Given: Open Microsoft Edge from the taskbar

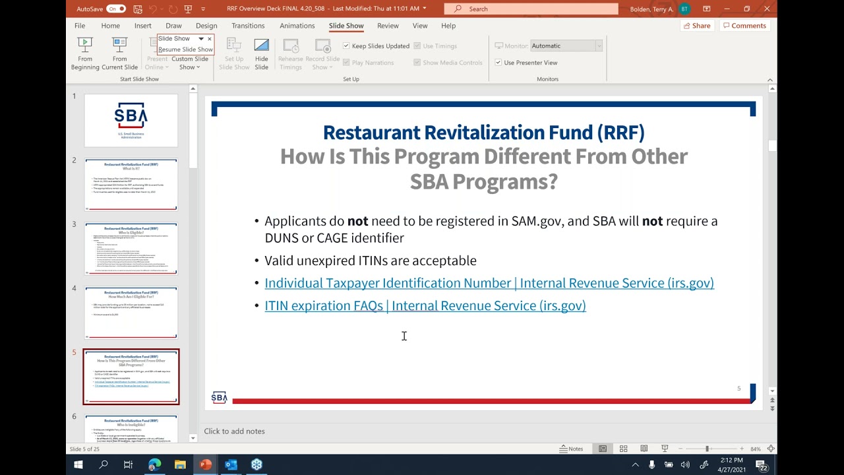Looking at the screenshot, I should click(x=154, y=464).
